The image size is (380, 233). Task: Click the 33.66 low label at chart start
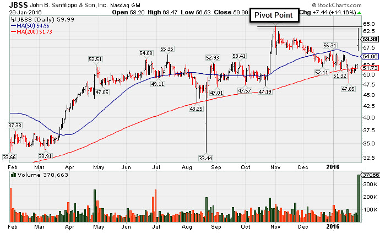click(x=9, y=158)
